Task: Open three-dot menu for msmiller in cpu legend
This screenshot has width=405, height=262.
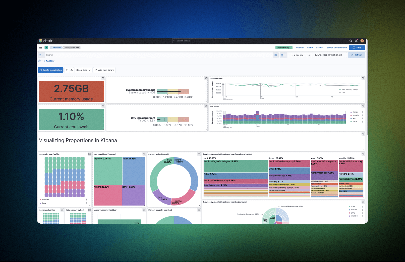Action: pyautogui.click(x=362, y=115)
